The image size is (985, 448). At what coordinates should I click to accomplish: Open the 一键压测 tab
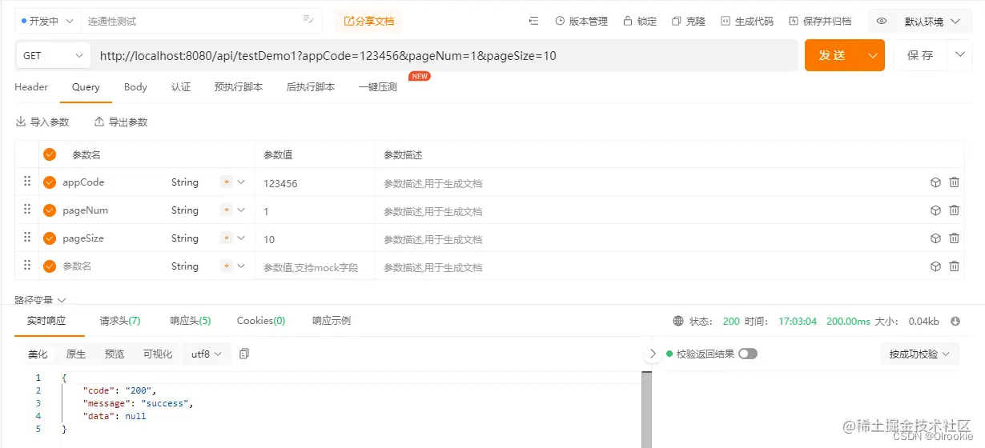pyautogui.click(x=378, y=87)
